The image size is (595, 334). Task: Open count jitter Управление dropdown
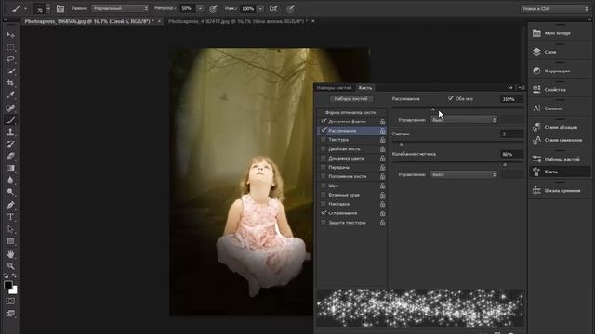tap(463, 174)
